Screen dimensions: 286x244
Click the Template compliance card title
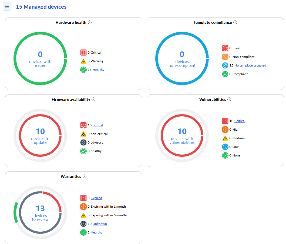pos(213,22)
